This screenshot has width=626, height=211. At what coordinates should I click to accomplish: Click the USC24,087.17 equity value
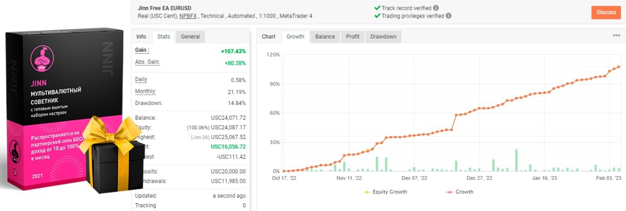coord(228,127)
